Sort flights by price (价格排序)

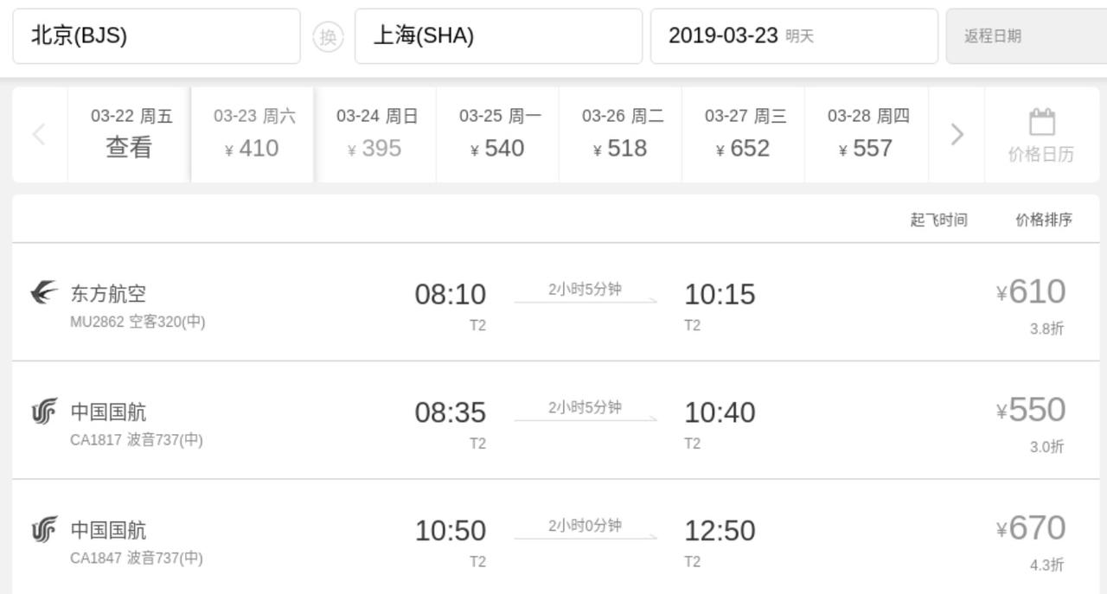click(1043, 220)
